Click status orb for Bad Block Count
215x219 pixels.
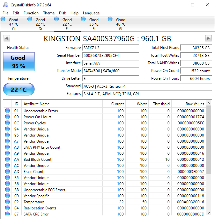7,159
